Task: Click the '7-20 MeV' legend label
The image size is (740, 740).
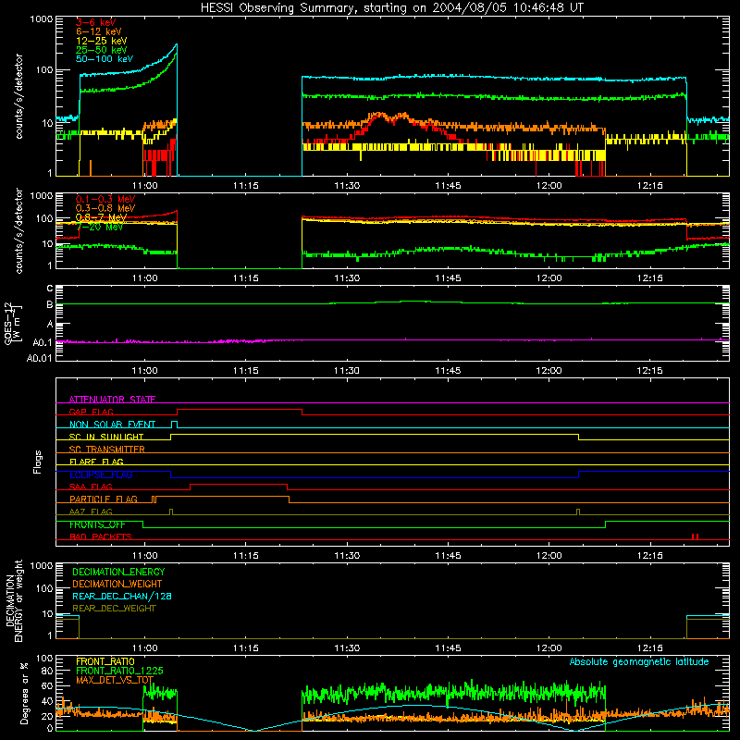Action: (100, 227)
